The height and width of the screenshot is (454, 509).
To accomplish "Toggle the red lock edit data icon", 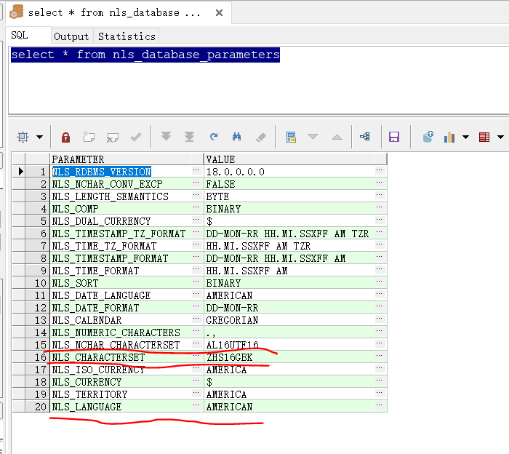I will point(66,137).
